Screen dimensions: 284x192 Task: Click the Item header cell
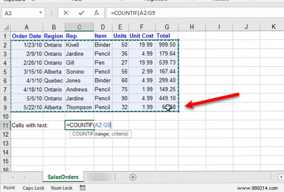tap(103, 36)
